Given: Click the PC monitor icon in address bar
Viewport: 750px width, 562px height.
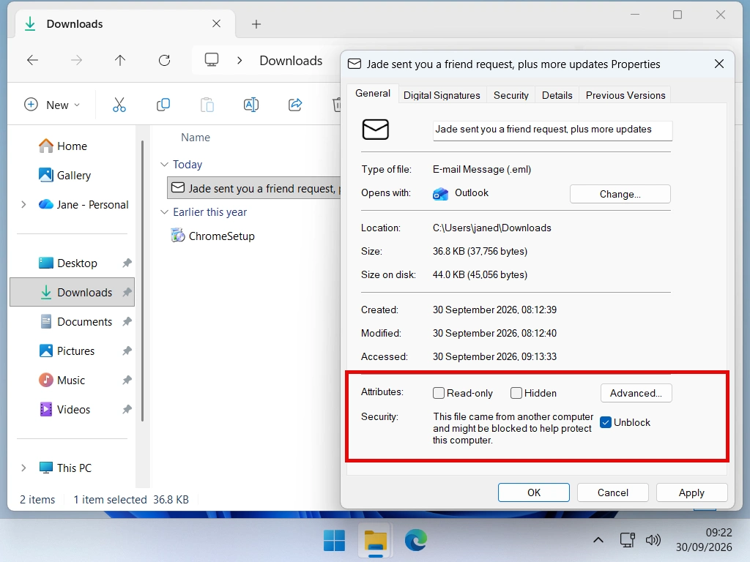Looking at the screenshot, I should point(212,60).
